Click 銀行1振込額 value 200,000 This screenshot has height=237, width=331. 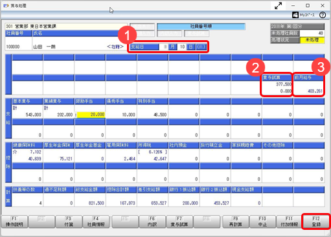[190, 203]
